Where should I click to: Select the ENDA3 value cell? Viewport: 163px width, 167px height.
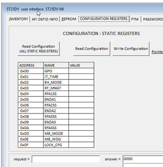pyautogui.click(x=81, y=122)
